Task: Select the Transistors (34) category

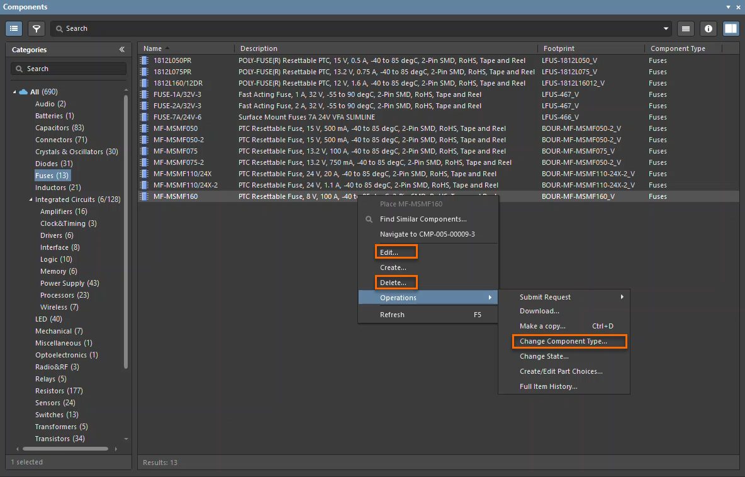Action: (60, 439)
